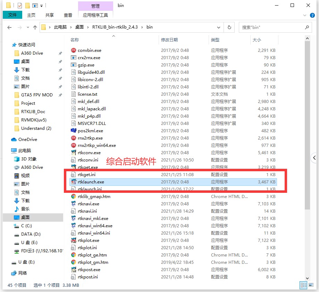This screenshot has height=292, width=319.
Task: Select the rtkpost.ini file name
Action: tap(88, 277)
